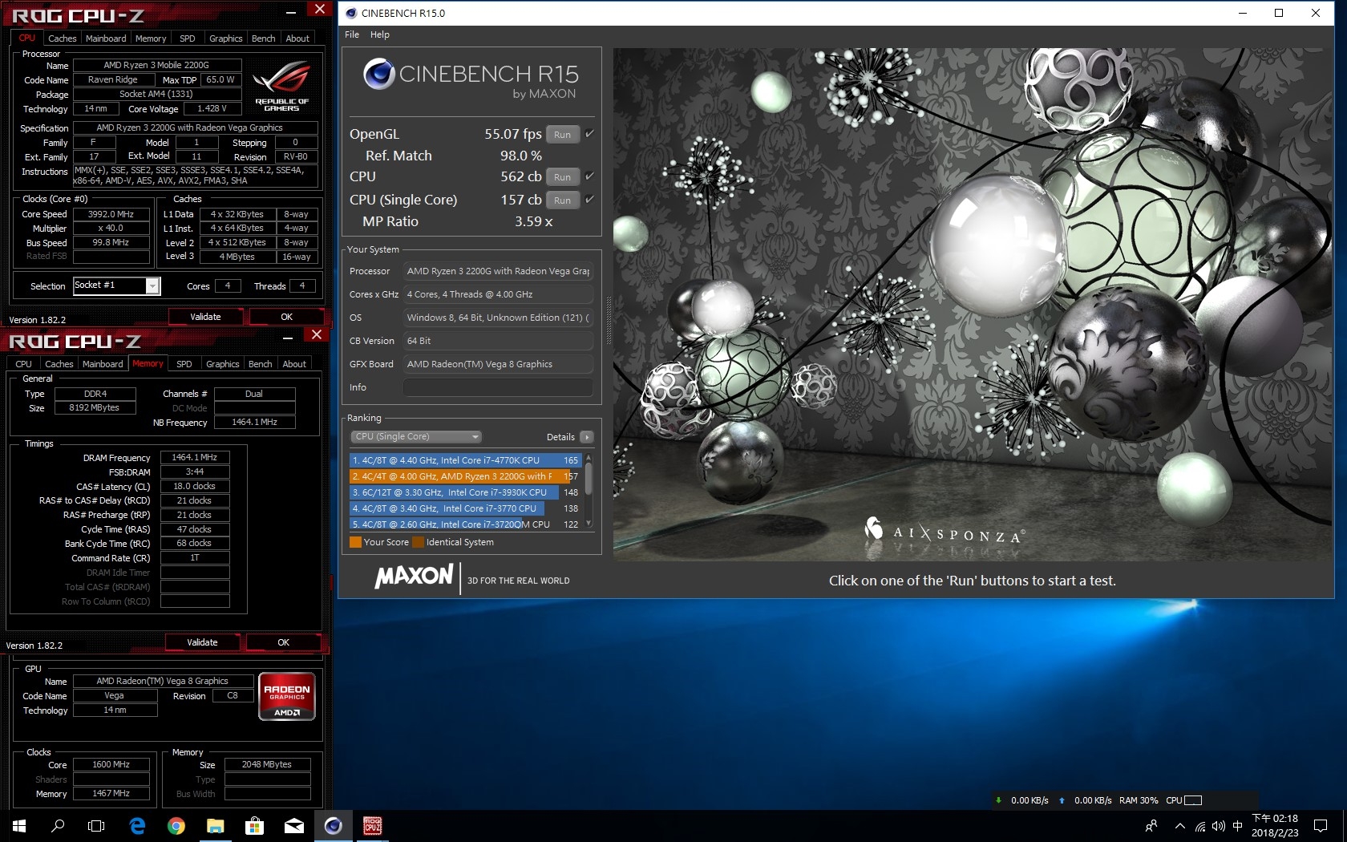
Task: Click Validate in the second CPU-Z window
Action: (202, 642)
